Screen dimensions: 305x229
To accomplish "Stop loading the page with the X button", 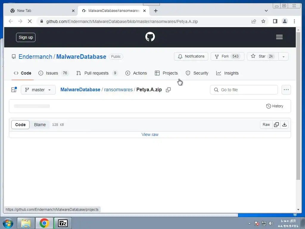I will tap(30, 21).
